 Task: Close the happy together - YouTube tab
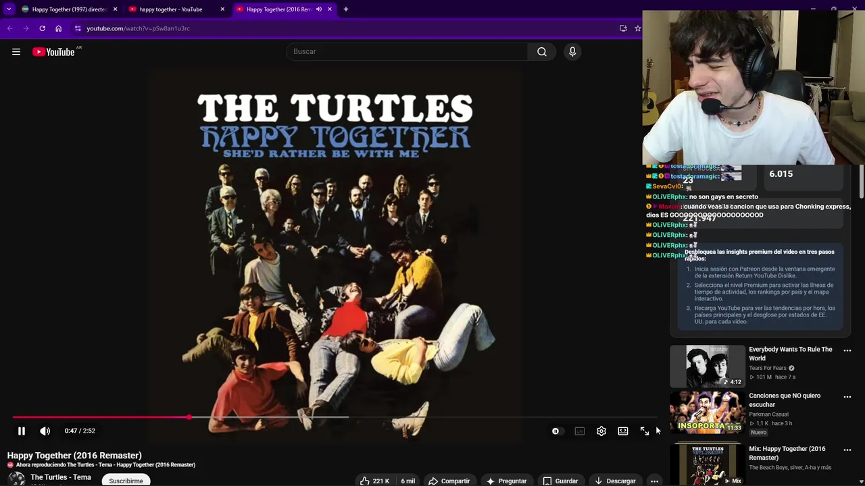pos(222,9)
